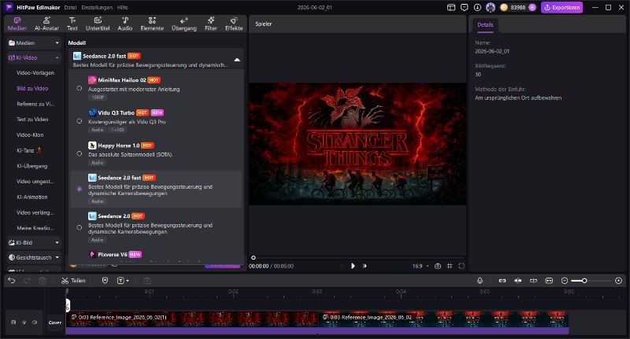Select Happy Horse 1.0 model radio button
Screen dimensions: 630x339
(x=80, y=153)
